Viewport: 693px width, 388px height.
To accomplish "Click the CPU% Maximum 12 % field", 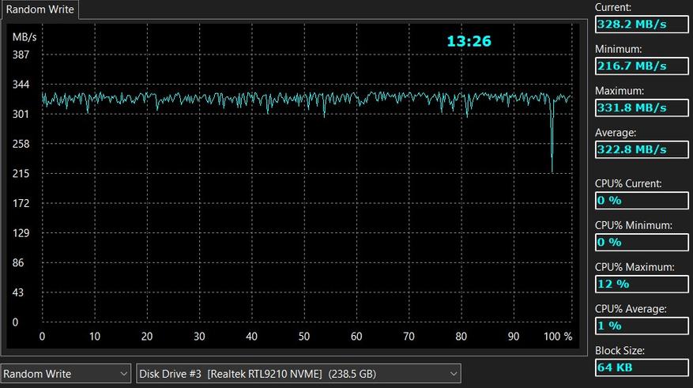I will pos(641,284).
